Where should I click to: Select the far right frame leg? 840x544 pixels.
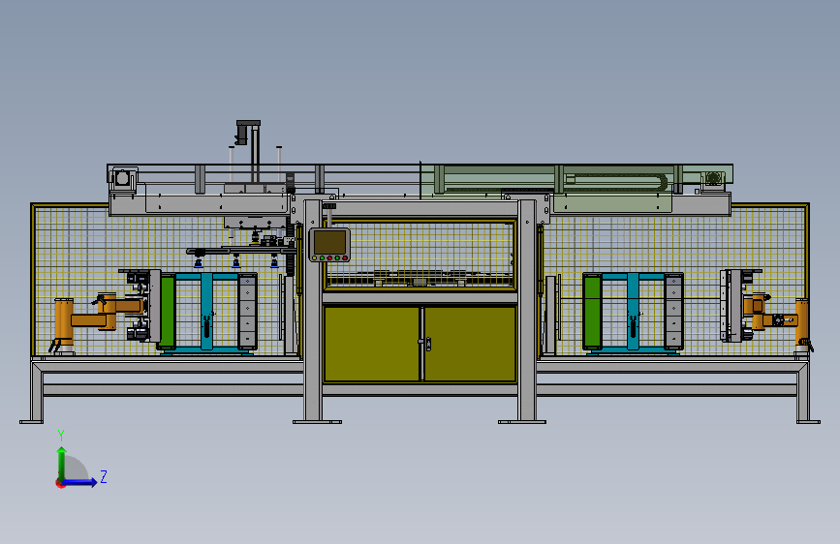803,393
